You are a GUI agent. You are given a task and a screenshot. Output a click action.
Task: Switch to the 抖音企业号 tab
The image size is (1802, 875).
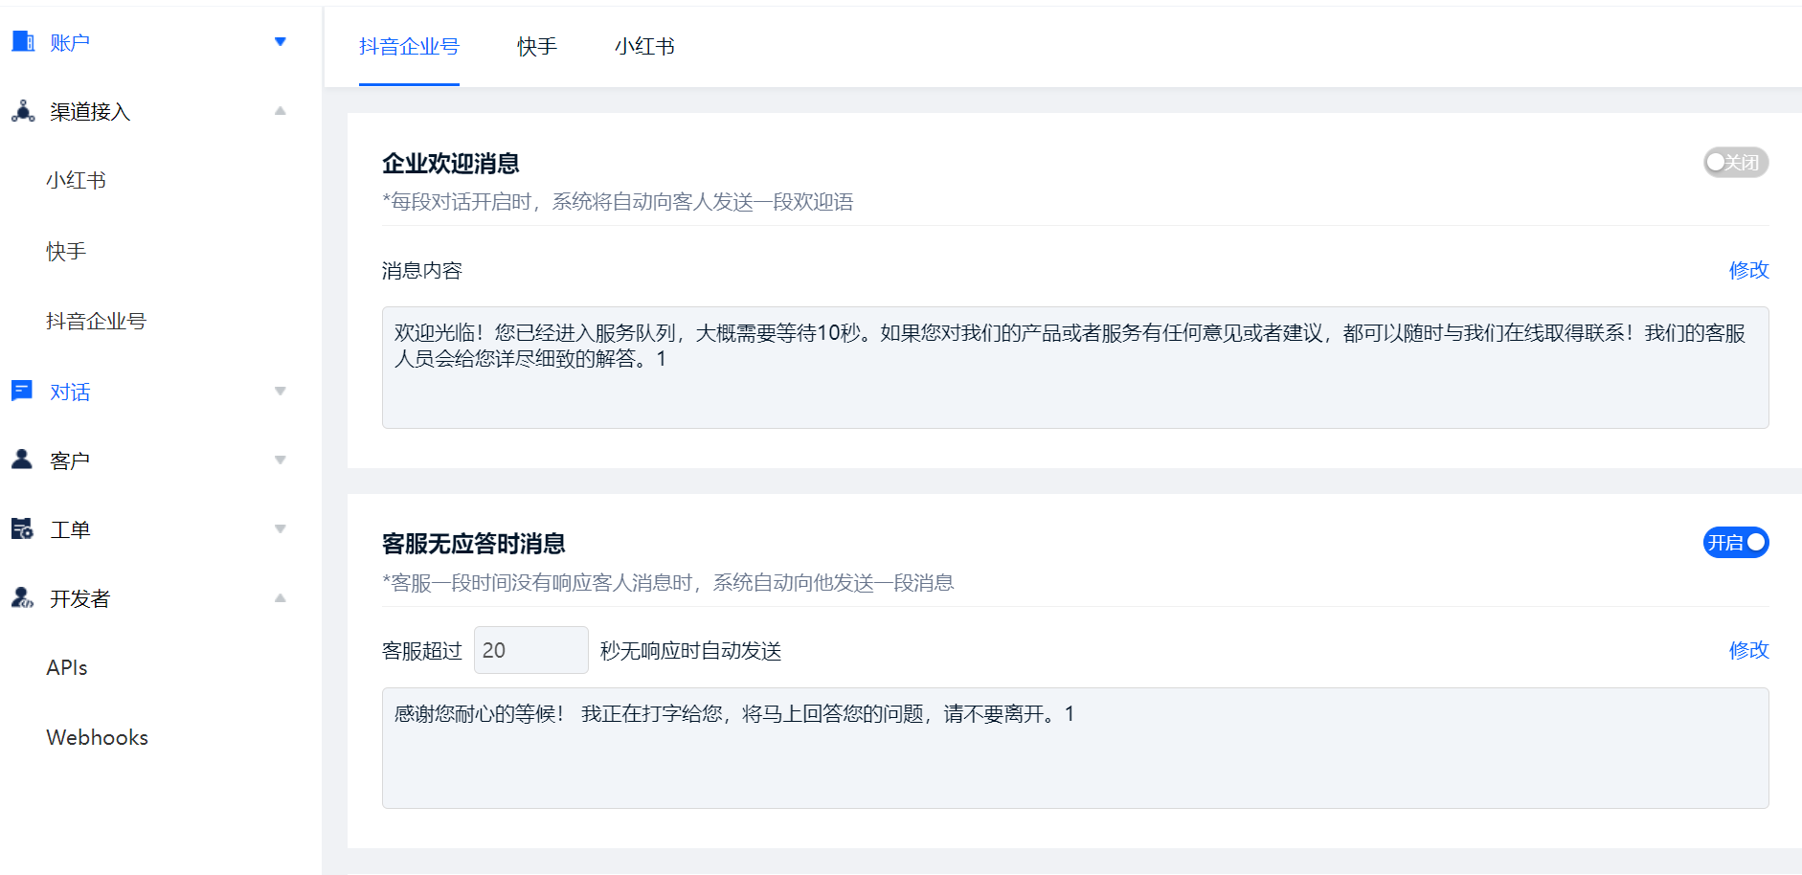pos(409,46)
